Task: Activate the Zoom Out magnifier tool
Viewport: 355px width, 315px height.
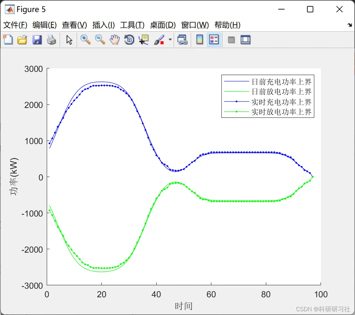Action: tap(100, 40)
